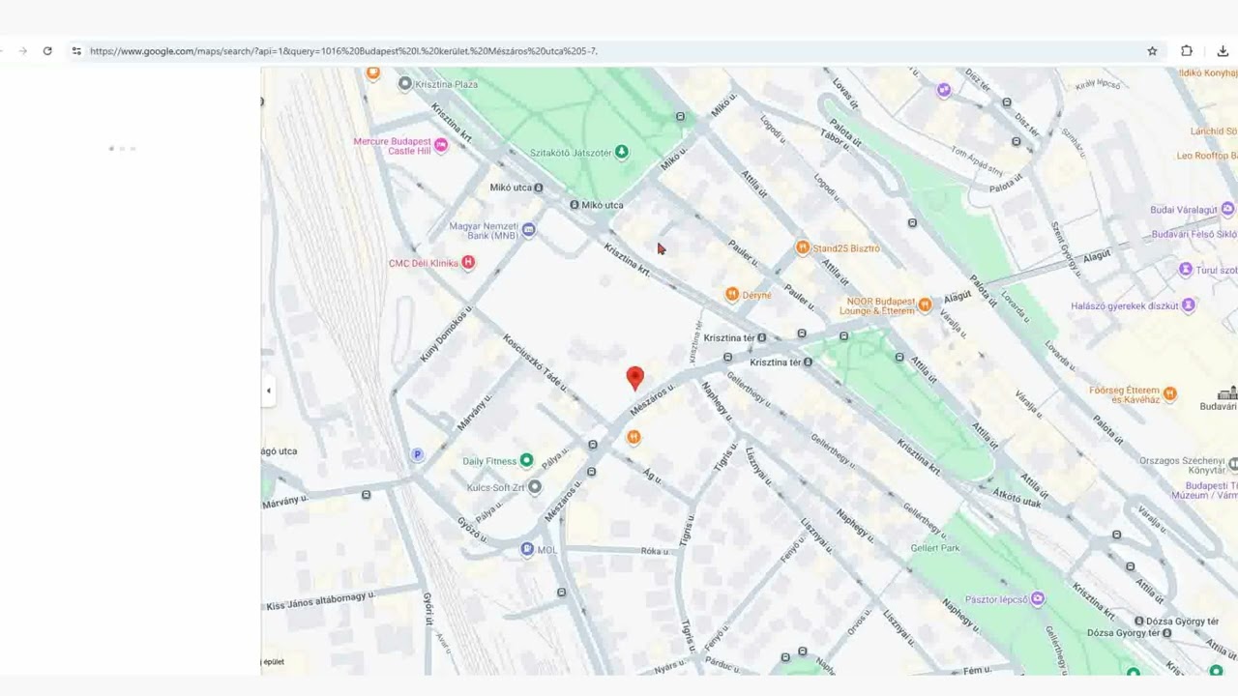Open Daily Fitness marker
This screenshot has height=696, width=1238.
526,460
